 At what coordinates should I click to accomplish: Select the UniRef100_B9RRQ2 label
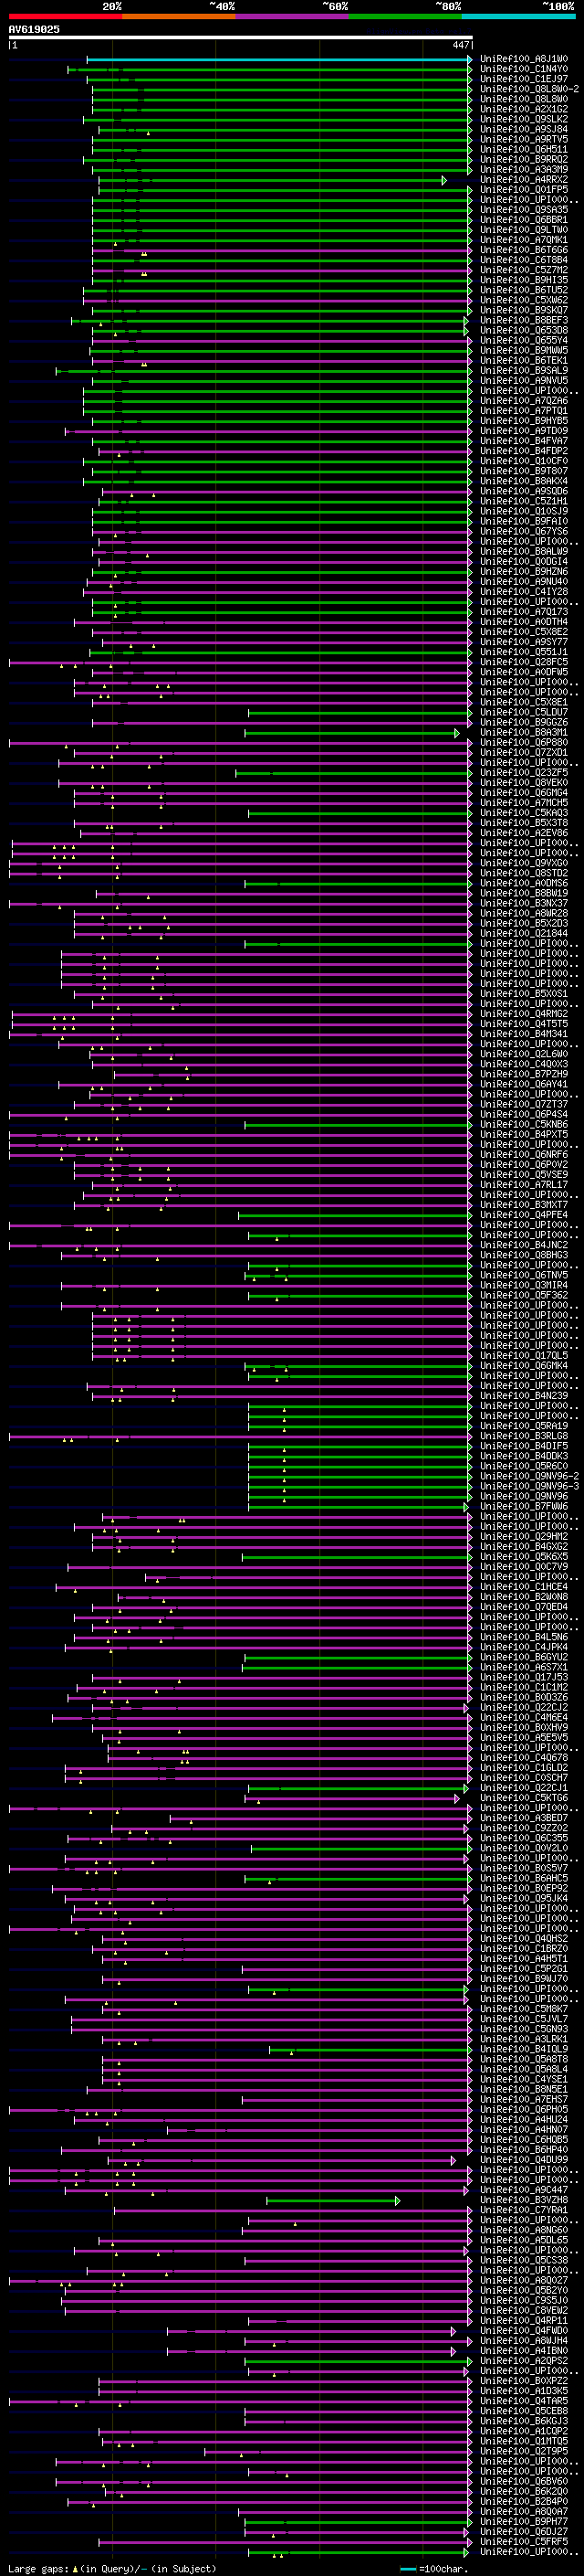pos(523,159)
